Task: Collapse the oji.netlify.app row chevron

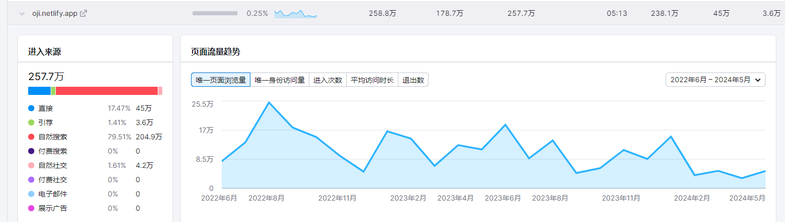Action: pyautogui.click(x=22, y=14)
